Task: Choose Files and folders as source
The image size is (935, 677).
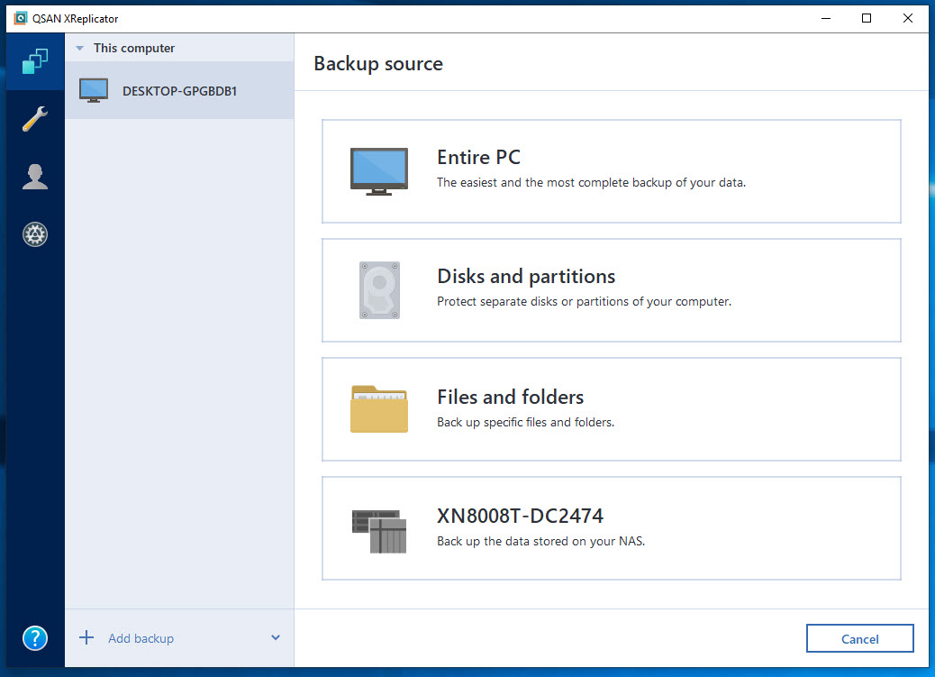Action: click(x=612, y=409)
